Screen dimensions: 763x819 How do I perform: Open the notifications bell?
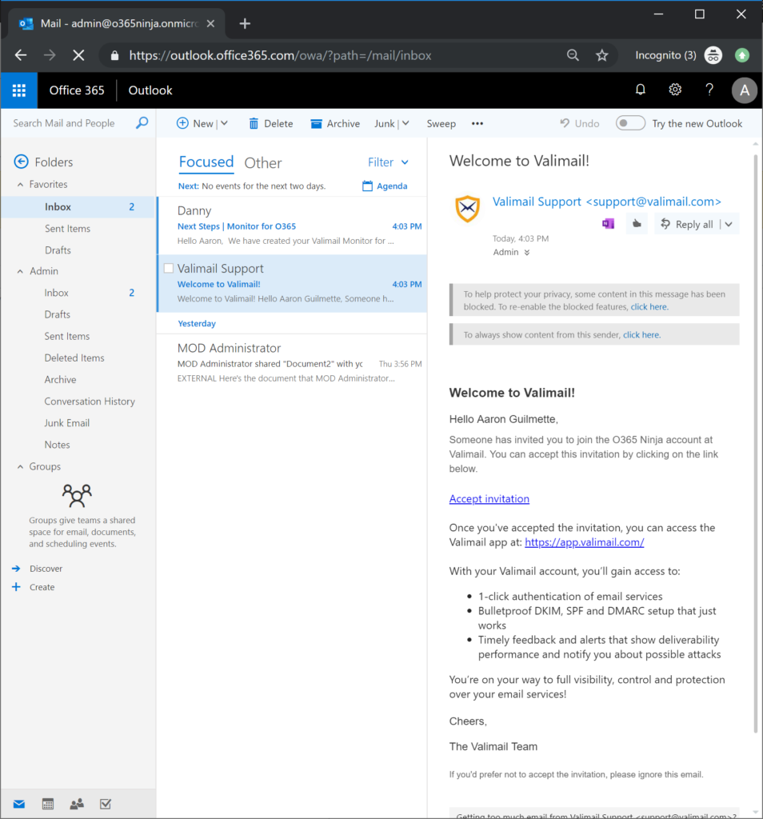tap(640, 90)
